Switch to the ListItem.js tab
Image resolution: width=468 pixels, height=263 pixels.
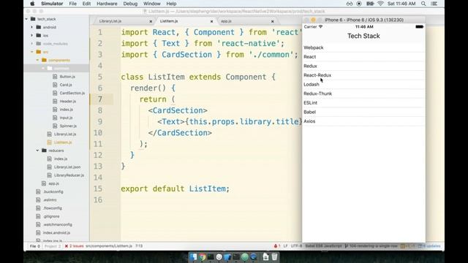(169, 21)
